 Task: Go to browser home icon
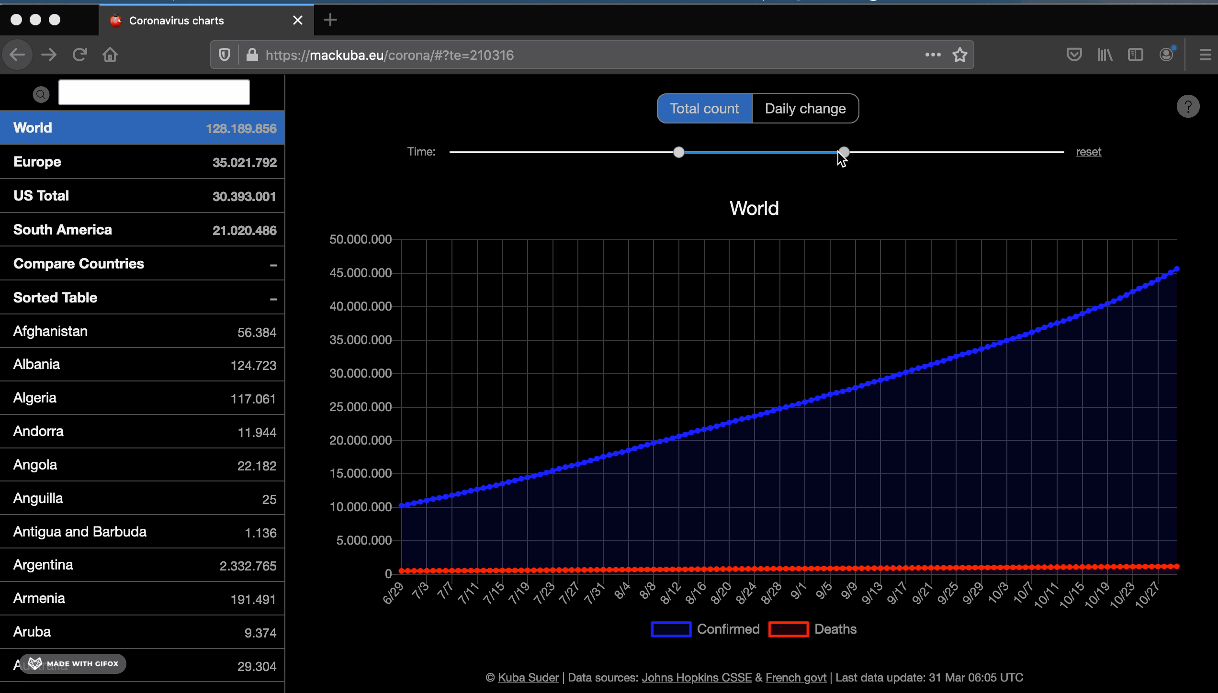point(110,55)
